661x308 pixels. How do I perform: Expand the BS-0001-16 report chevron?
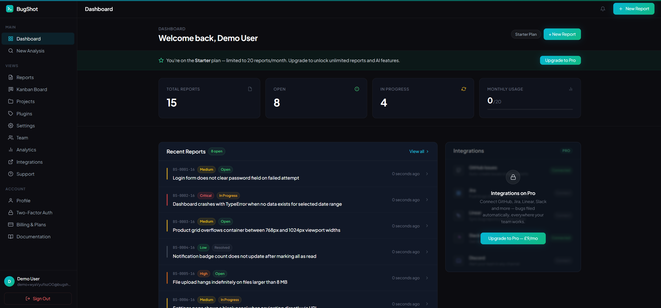coord(427,174)
